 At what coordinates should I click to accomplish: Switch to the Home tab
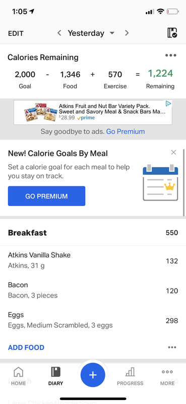click(x=19, y=376)
